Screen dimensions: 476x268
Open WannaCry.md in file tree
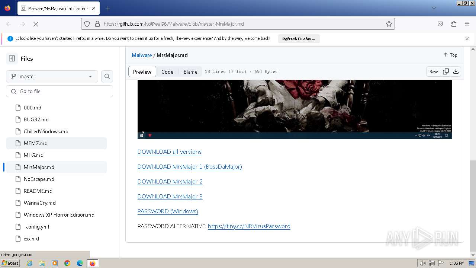coord(57,203)
